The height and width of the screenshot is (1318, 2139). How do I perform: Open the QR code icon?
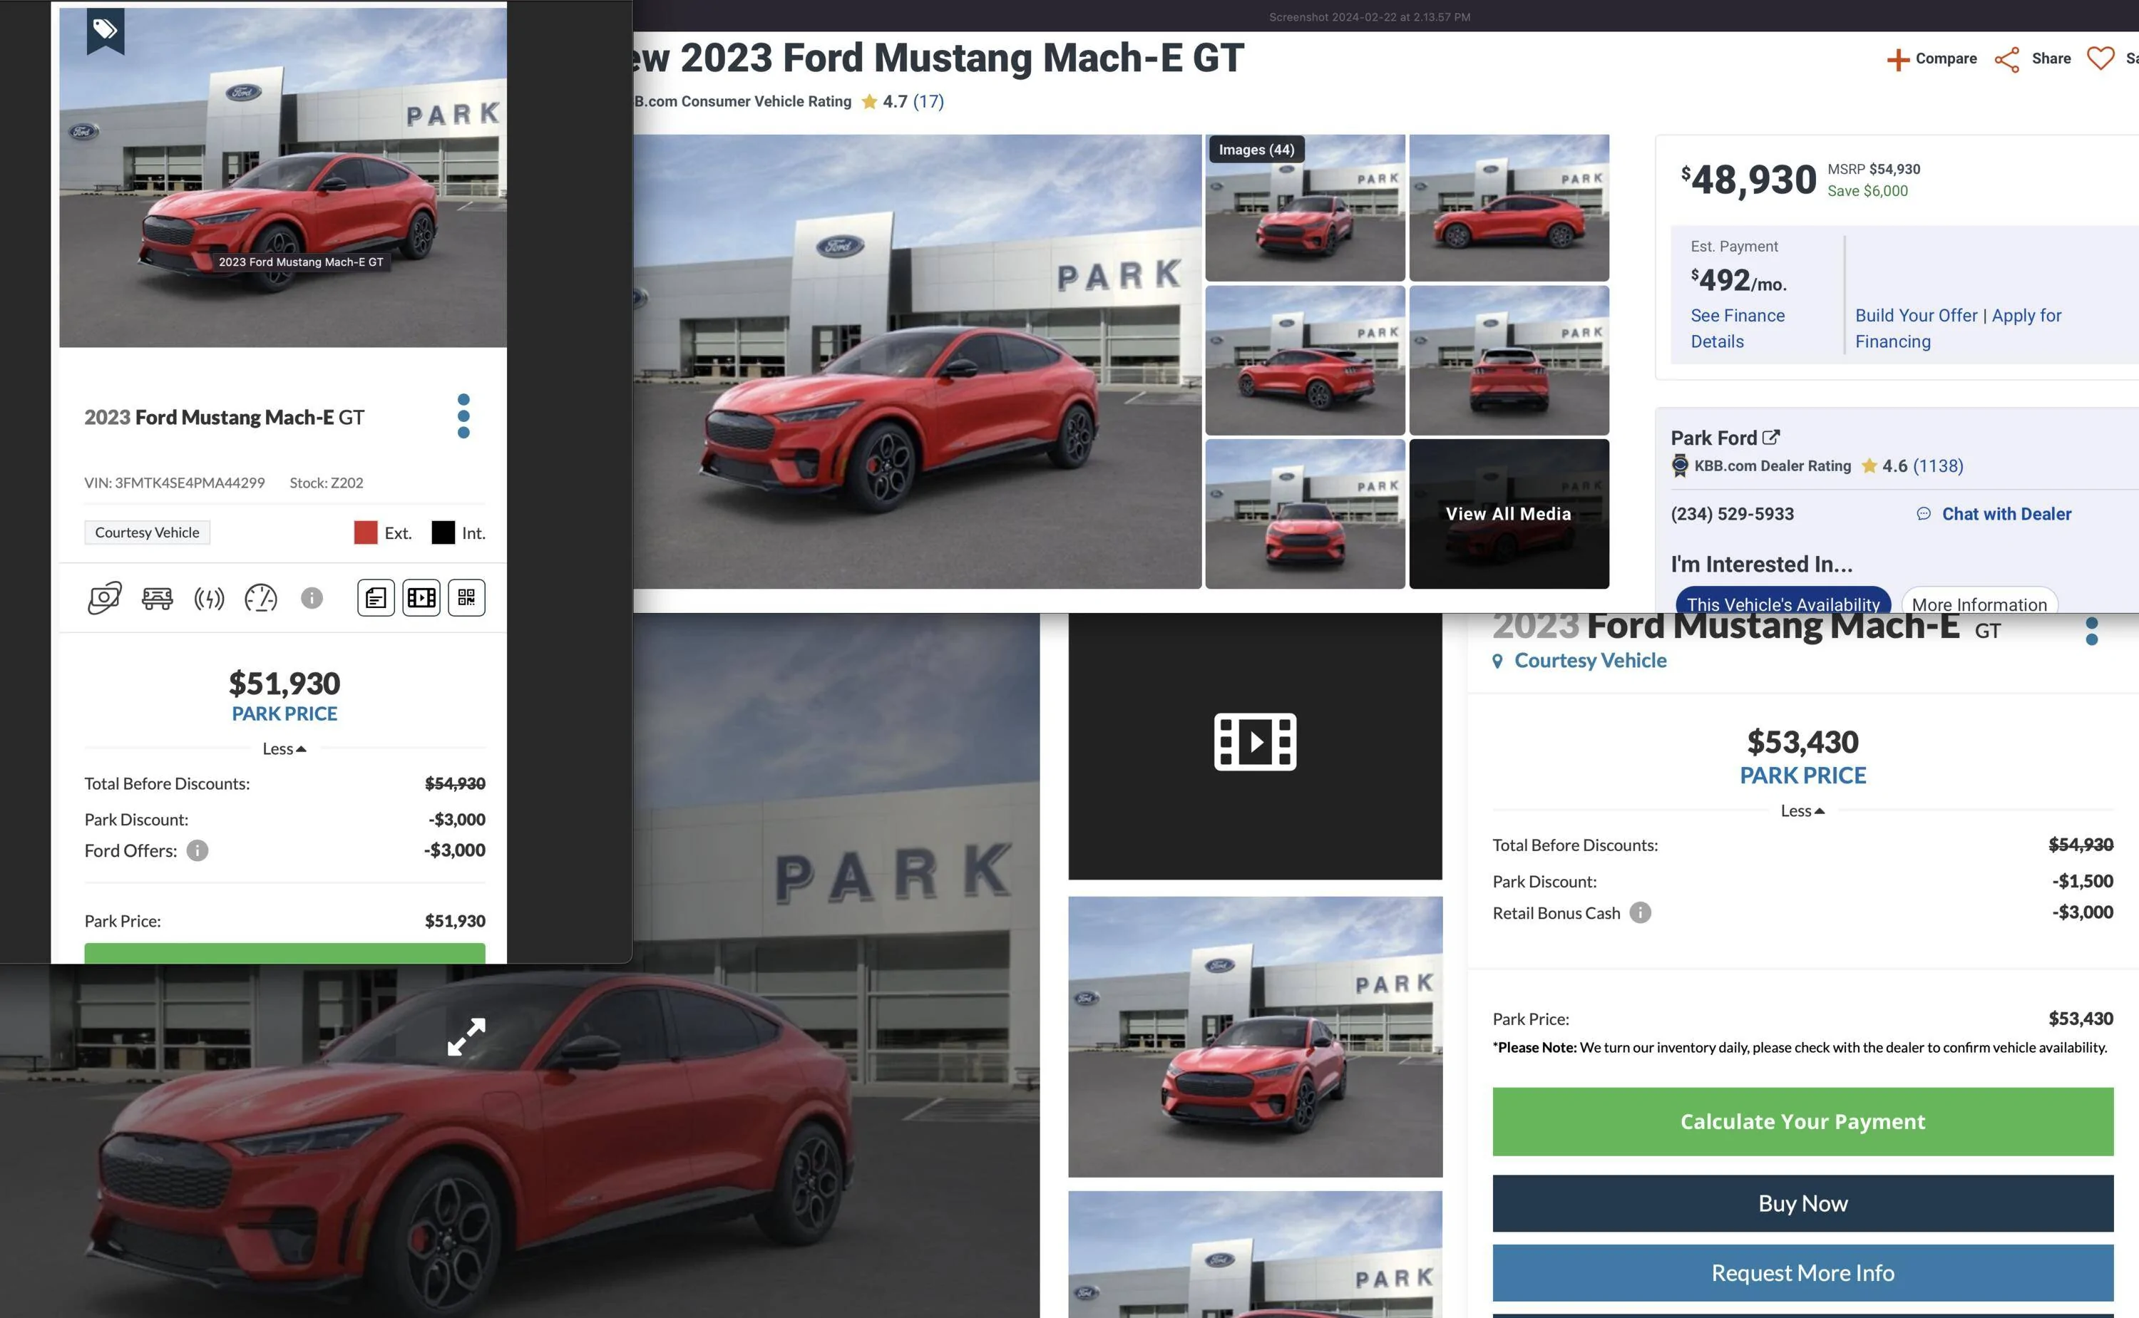click(x=466, y=598)
